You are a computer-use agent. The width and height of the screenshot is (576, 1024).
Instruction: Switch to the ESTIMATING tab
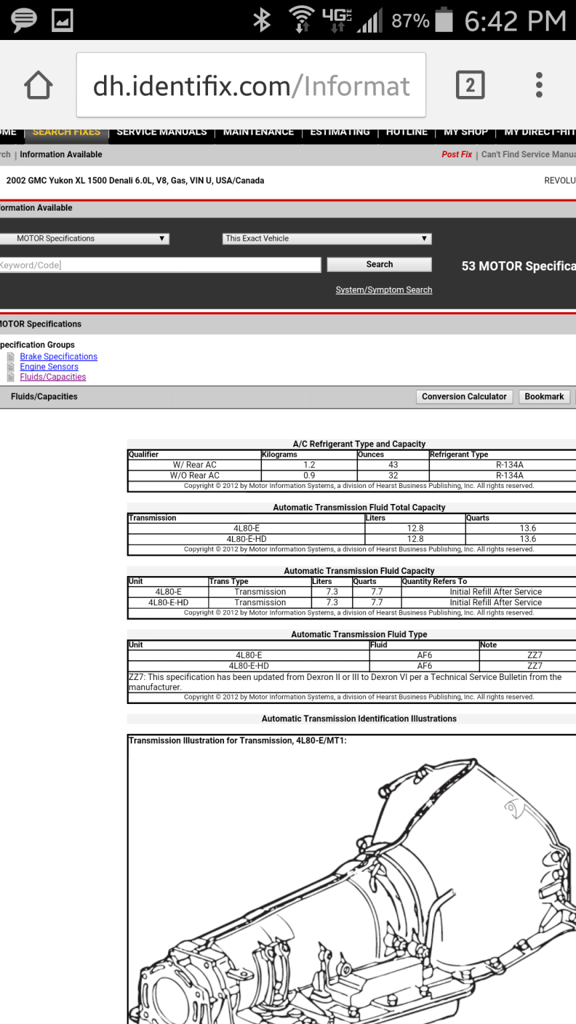click(340, 132)
